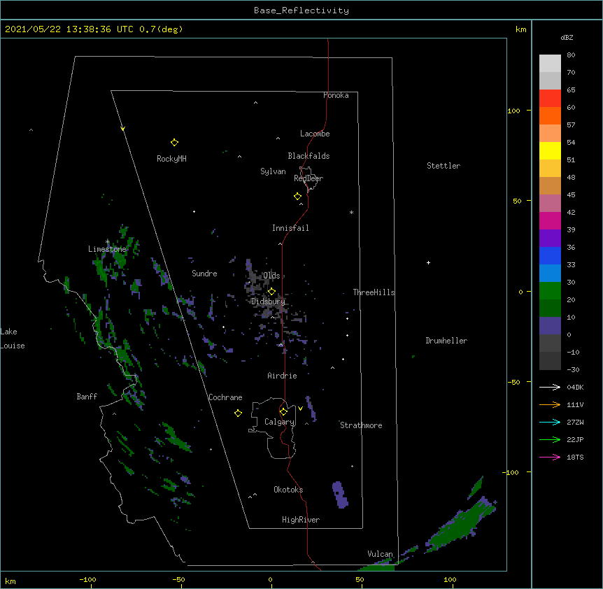Click the Stettler label

pos(444,166)
